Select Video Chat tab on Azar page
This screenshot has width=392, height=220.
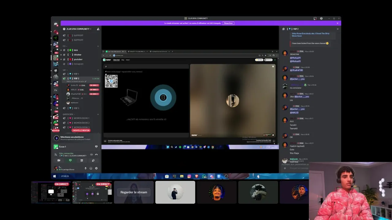coord(116,60)
